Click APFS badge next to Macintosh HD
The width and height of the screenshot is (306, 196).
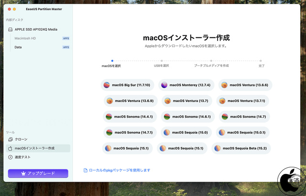(x=66, y=38)
